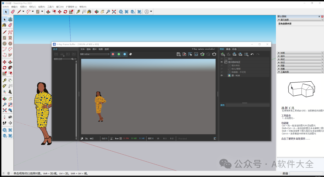
Task: Click the history 搜索过滤 search field
Action: tap(65, 59)
